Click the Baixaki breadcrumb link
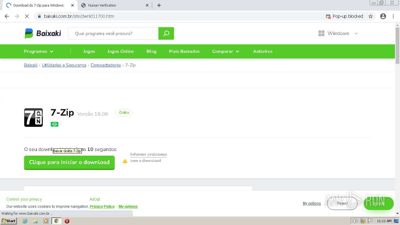 pos(31,65)
